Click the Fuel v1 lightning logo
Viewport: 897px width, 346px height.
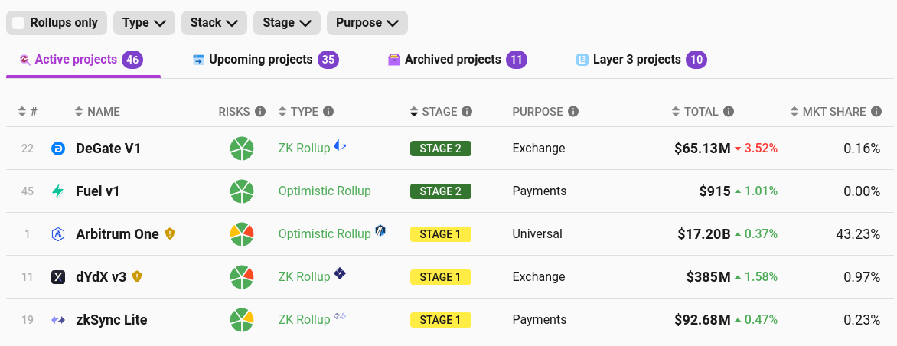[x=58, y=191]
